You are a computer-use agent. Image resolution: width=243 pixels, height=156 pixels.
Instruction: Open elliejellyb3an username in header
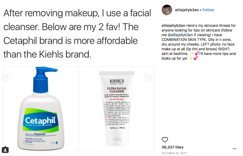187,10
